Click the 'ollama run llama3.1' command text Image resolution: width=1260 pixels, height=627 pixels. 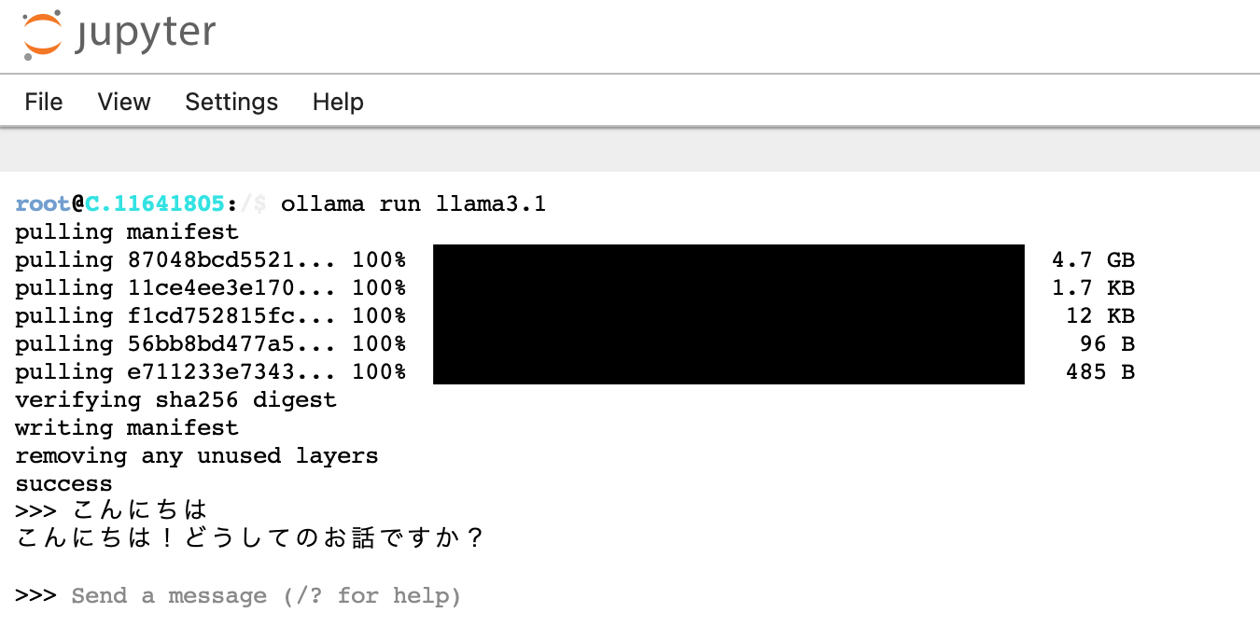(413, 203)
